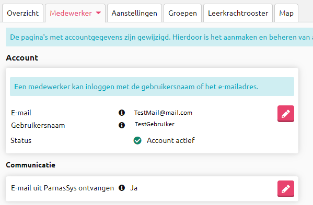Screen dimensions: 313x205
Task: Click the Account section heading
Action: point(22,58)
